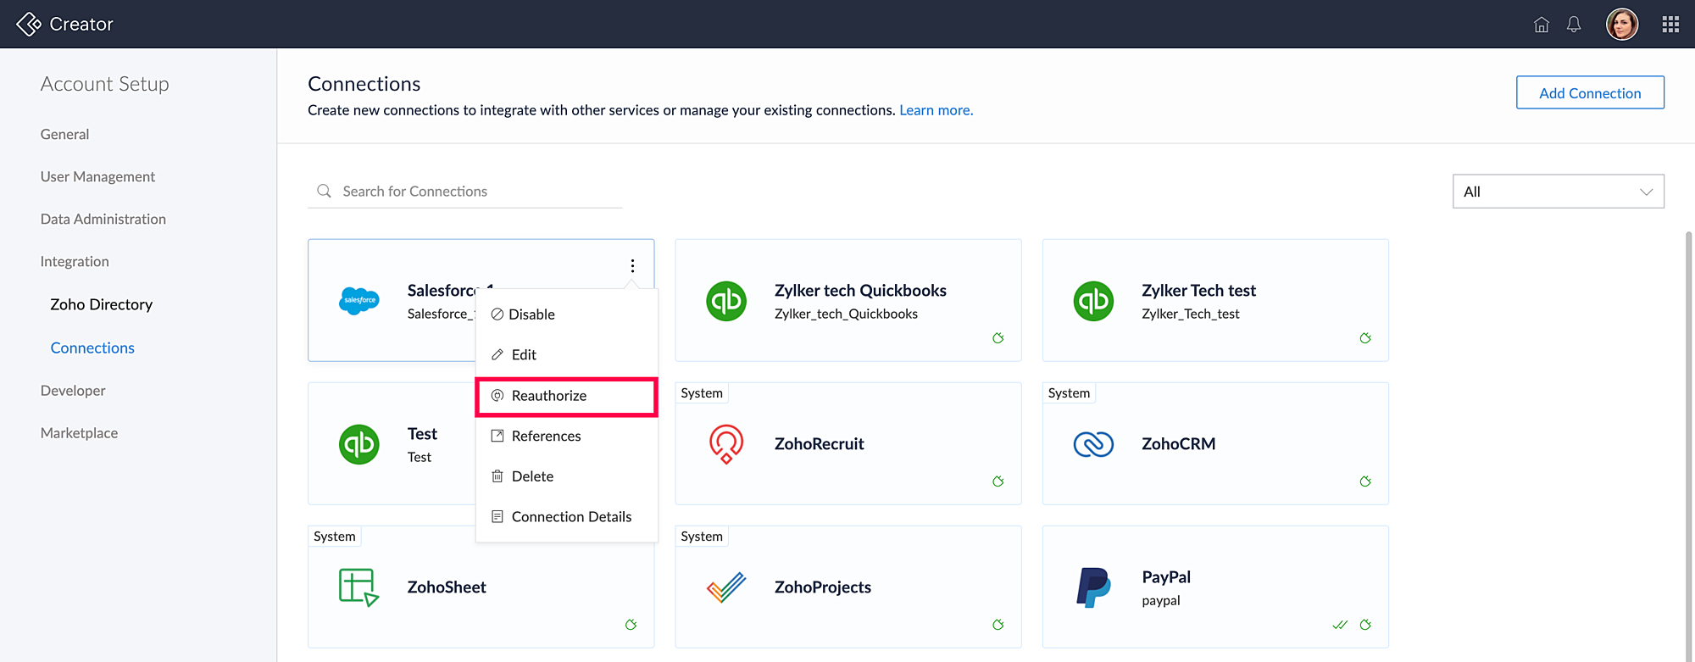Click the PayPal logo icon
The image size is (1695, 662).
[x=1093, y=587]
